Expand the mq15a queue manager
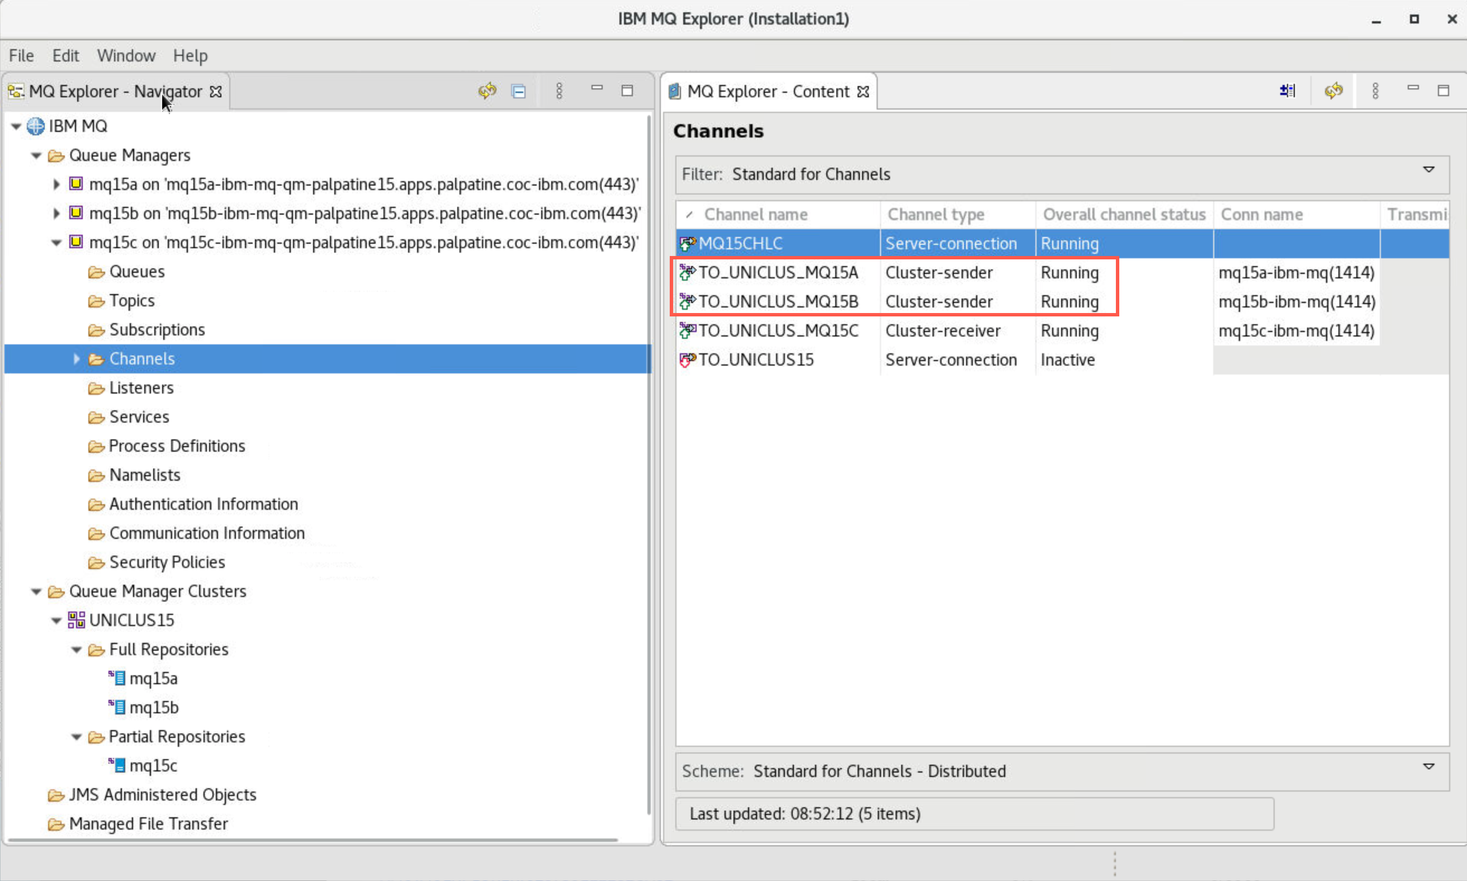Viewport: 1467px width, 881px height. tap(56, 184)
